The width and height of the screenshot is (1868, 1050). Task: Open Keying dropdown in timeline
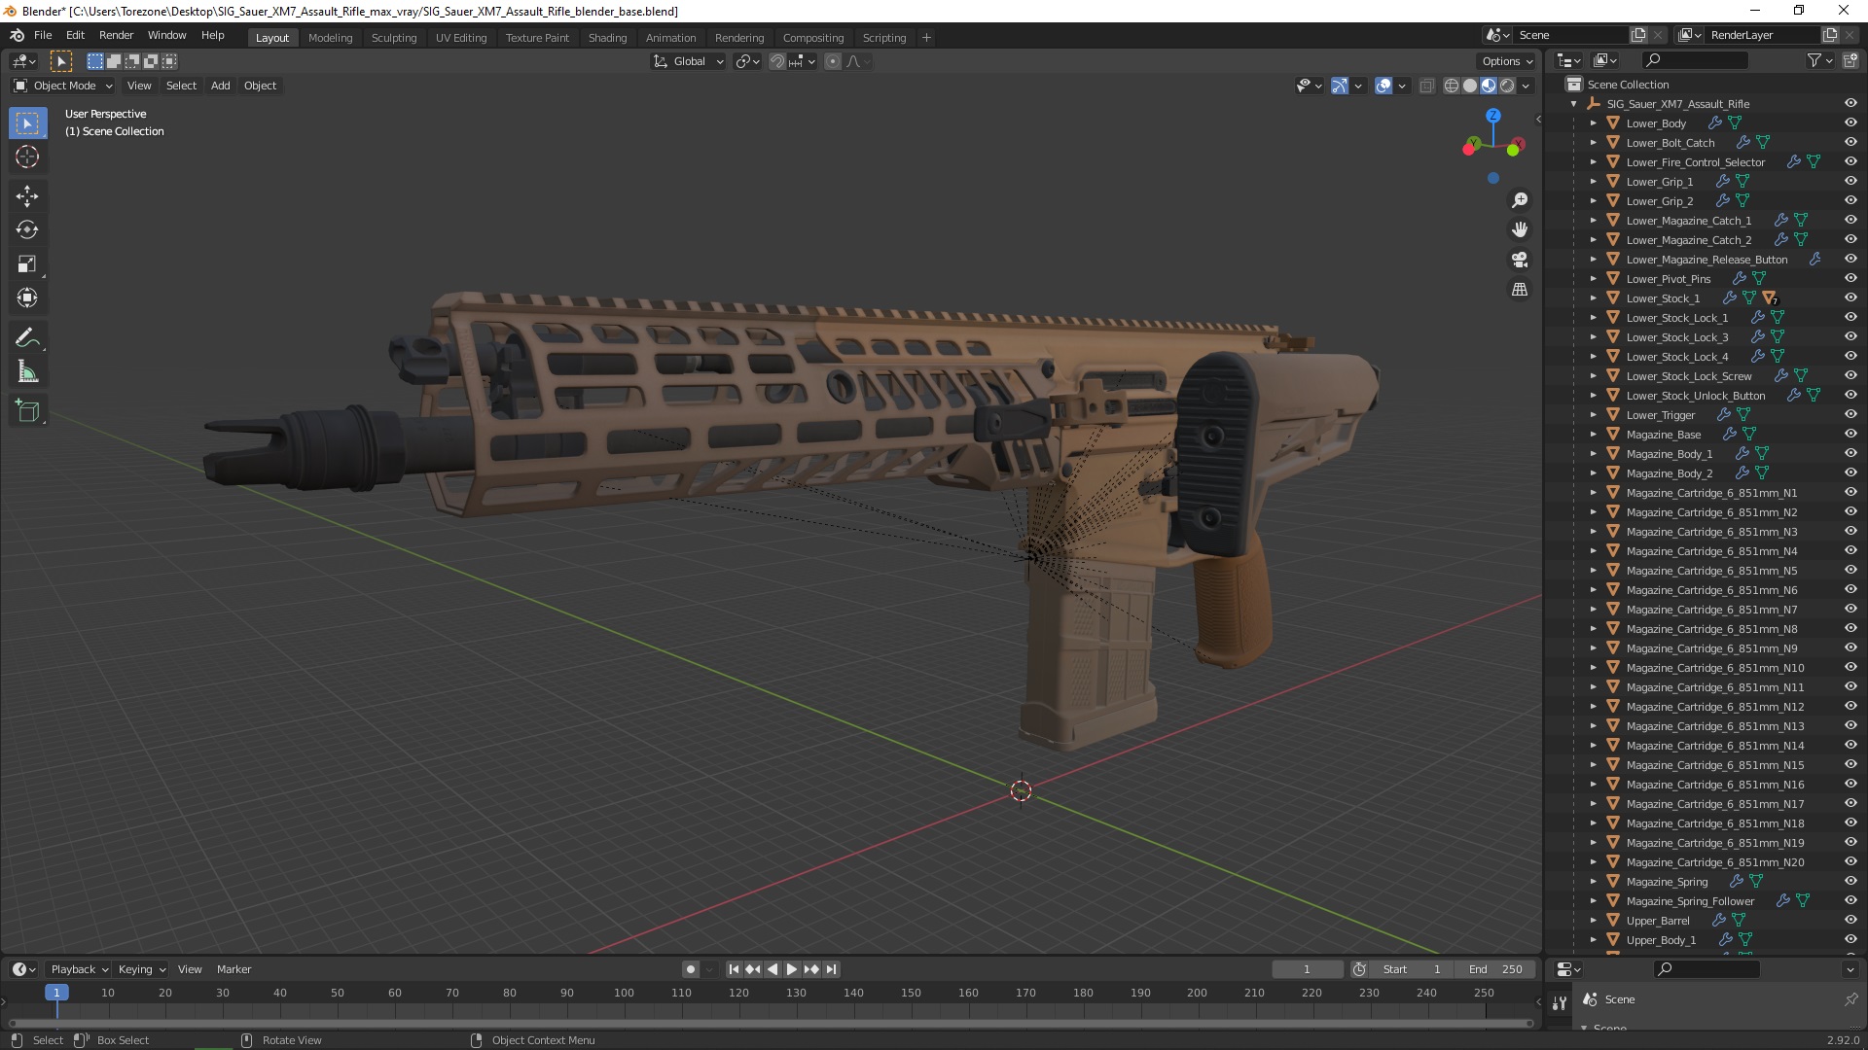(x=141, y=969)
